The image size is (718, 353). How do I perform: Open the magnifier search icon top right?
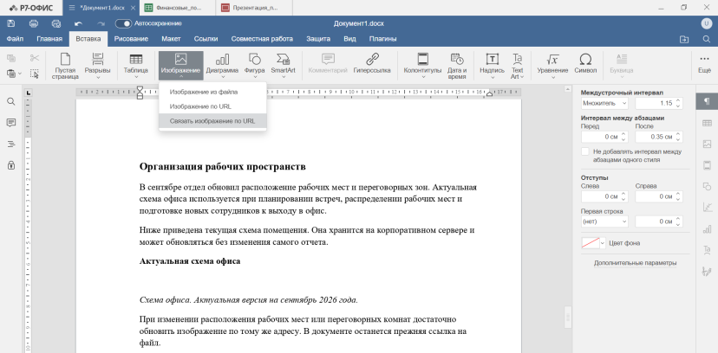tap(707, 39)
